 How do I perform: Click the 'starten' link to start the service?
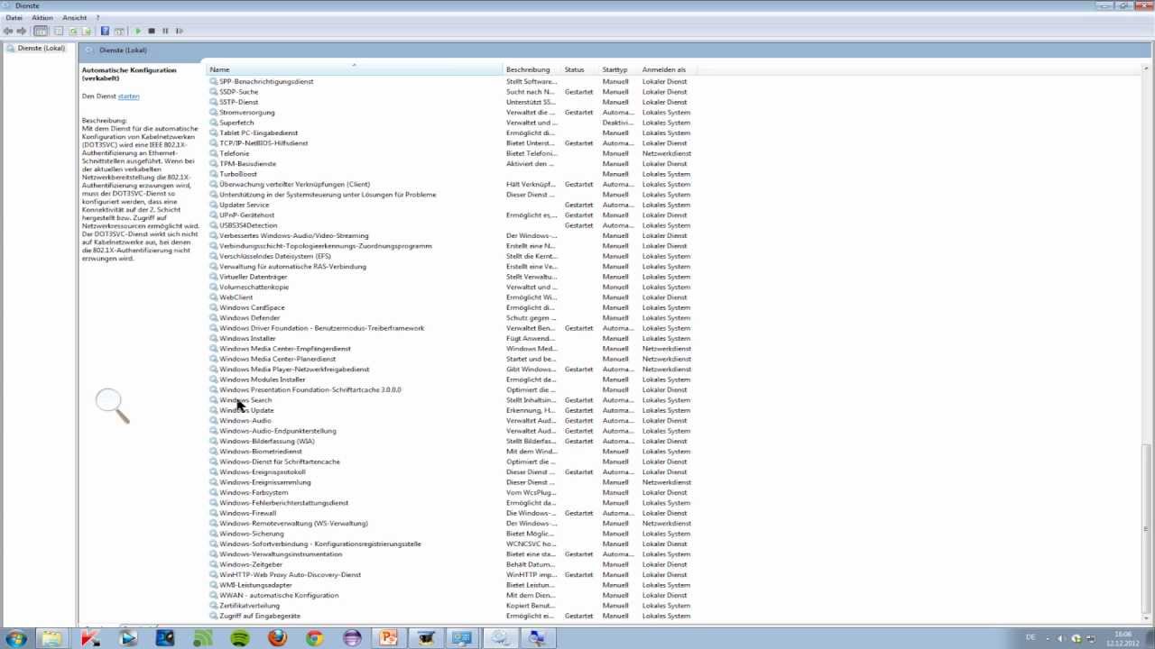click(x=129, y=96)
